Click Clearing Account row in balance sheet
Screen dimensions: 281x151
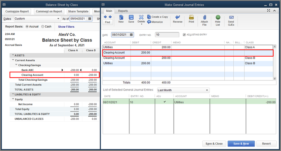pyautogui.click(x=54, y=75)
